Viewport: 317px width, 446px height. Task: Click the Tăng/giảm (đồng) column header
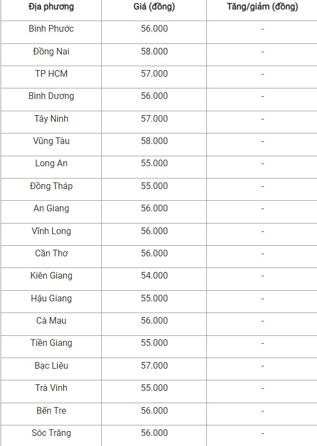(262, 7)
